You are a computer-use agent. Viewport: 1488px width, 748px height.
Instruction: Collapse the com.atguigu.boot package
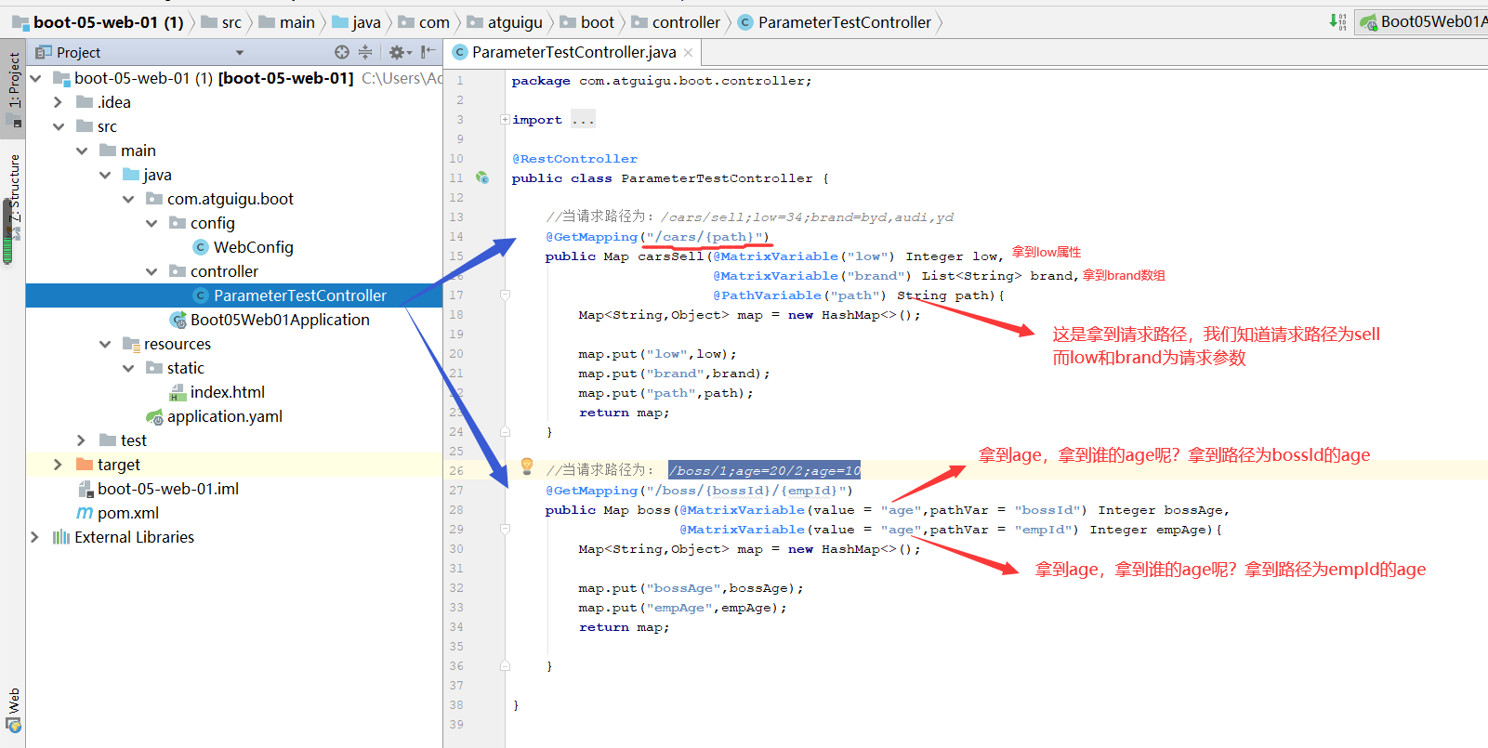coord(128,199)
